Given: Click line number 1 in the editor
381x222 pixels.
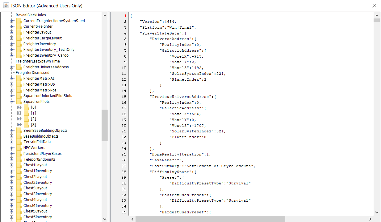Looking at the screenshot, I should 125,15.
